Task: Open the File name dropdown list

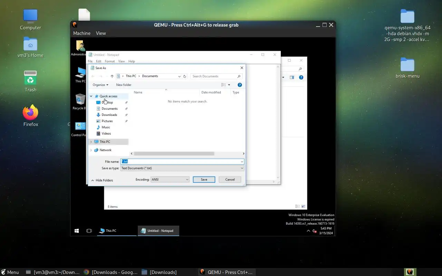Action: pyautogui.click(x=242, y=161)
